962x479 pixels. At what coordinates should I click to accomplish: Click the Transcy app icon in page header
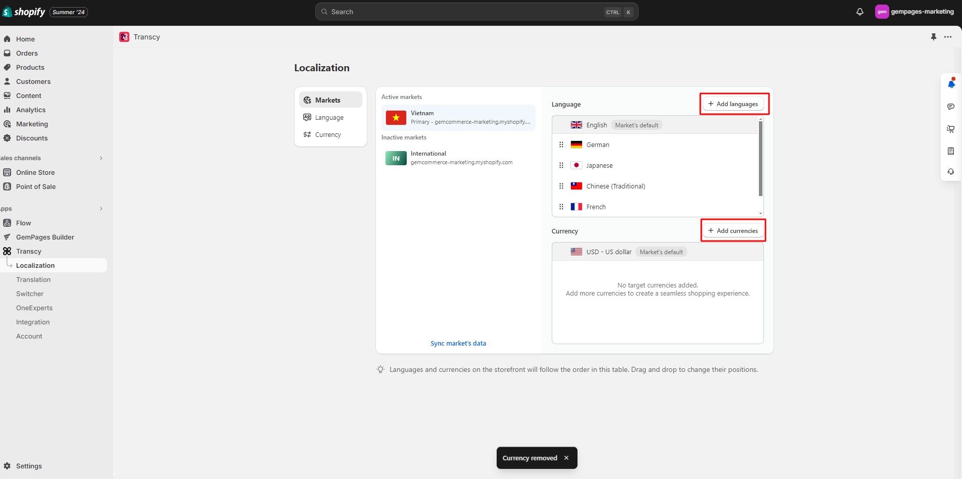(124, 36)
